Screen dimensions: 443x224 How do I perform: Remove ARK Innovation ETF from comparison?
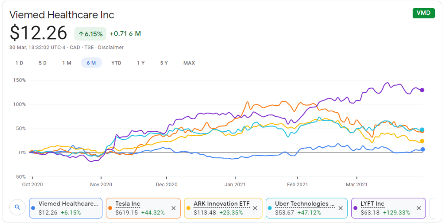click(x=255, y=208)
